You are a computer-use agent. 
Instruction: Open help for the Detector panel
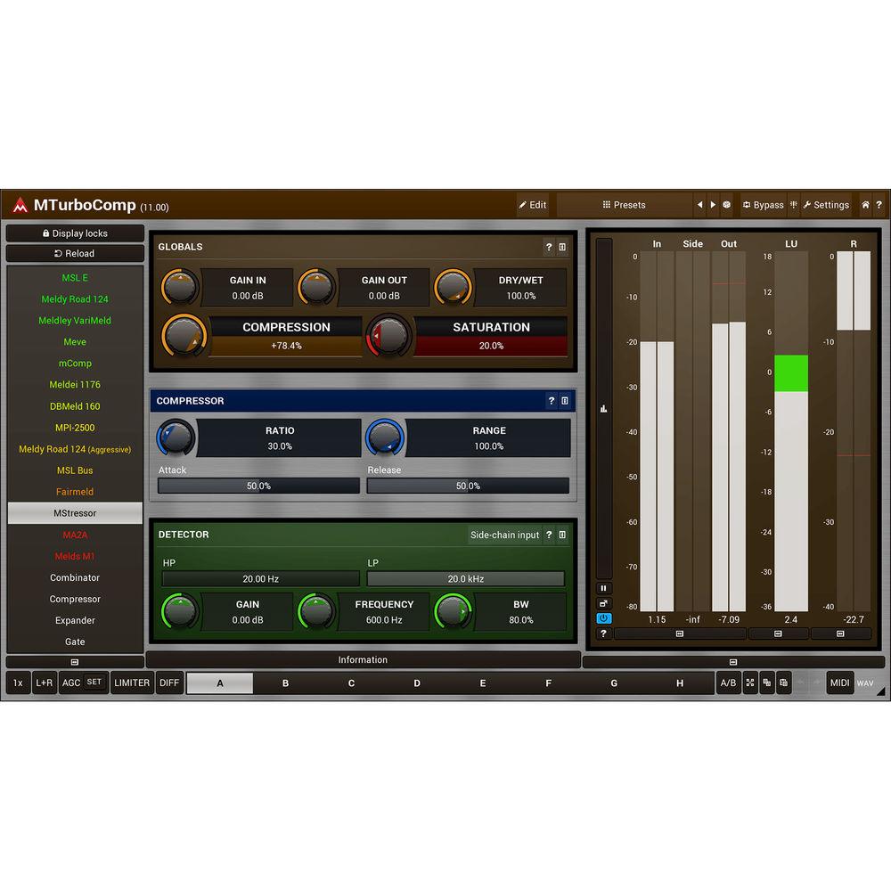tap(549, 535)
